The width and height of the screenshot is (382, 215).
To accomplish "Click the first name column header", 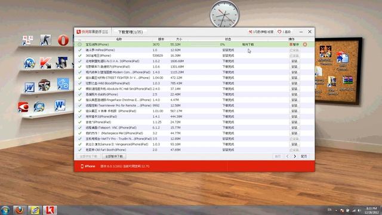I will 119,39.
